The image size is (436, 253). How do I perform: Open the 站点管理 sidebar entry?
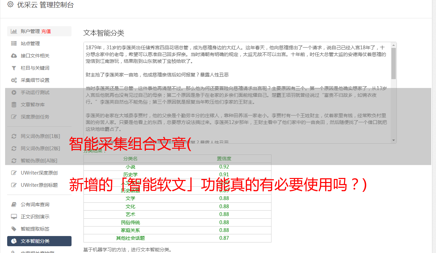(x=39, y=43)
